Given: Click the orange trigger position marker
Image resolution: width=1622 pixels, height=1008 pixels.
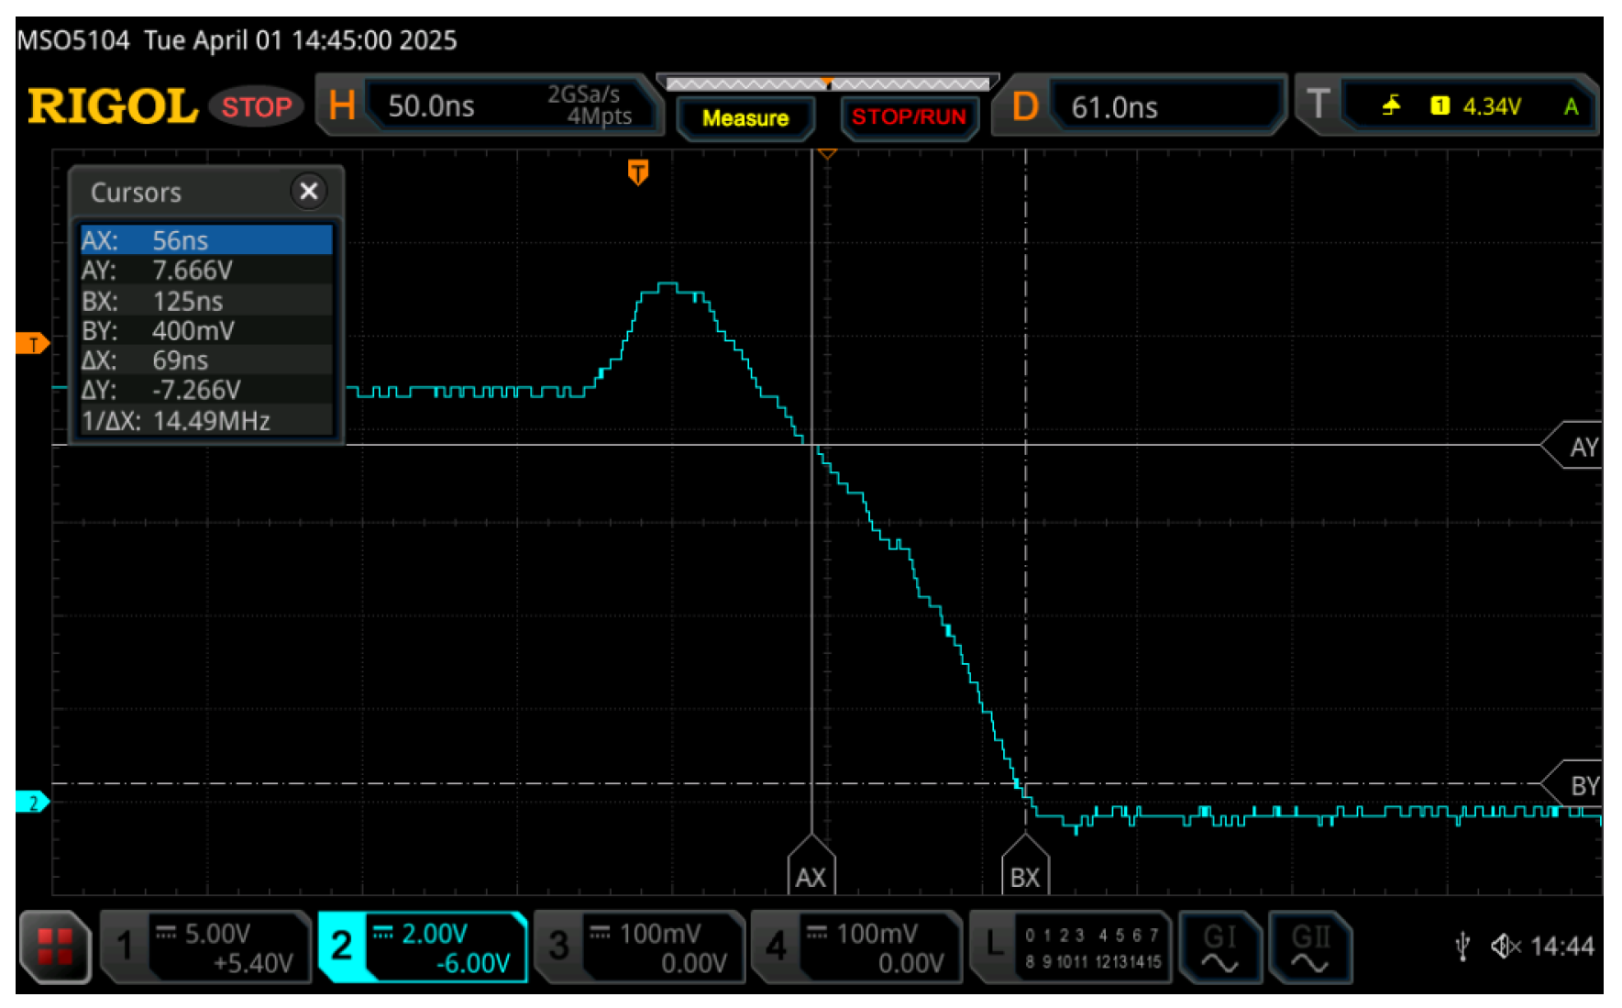Looking at the screenshot, I should tap(638, 172).
